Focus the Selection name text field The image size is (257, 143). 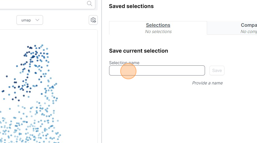tap(157, 70)
